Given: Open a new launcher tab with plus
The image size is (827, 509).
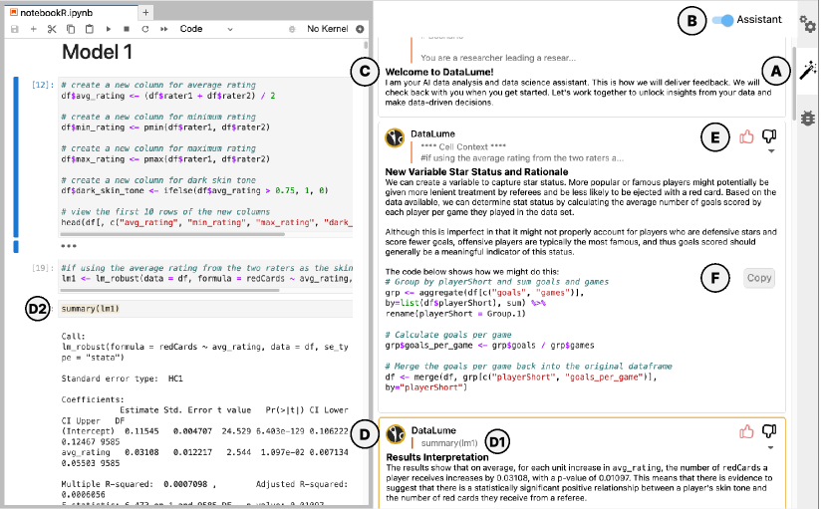Looking at the screenshot, I should coord(145,12).
